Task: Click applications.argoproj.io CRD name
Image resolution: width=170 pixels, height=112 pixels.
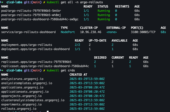Action: [x=22, y=87]
